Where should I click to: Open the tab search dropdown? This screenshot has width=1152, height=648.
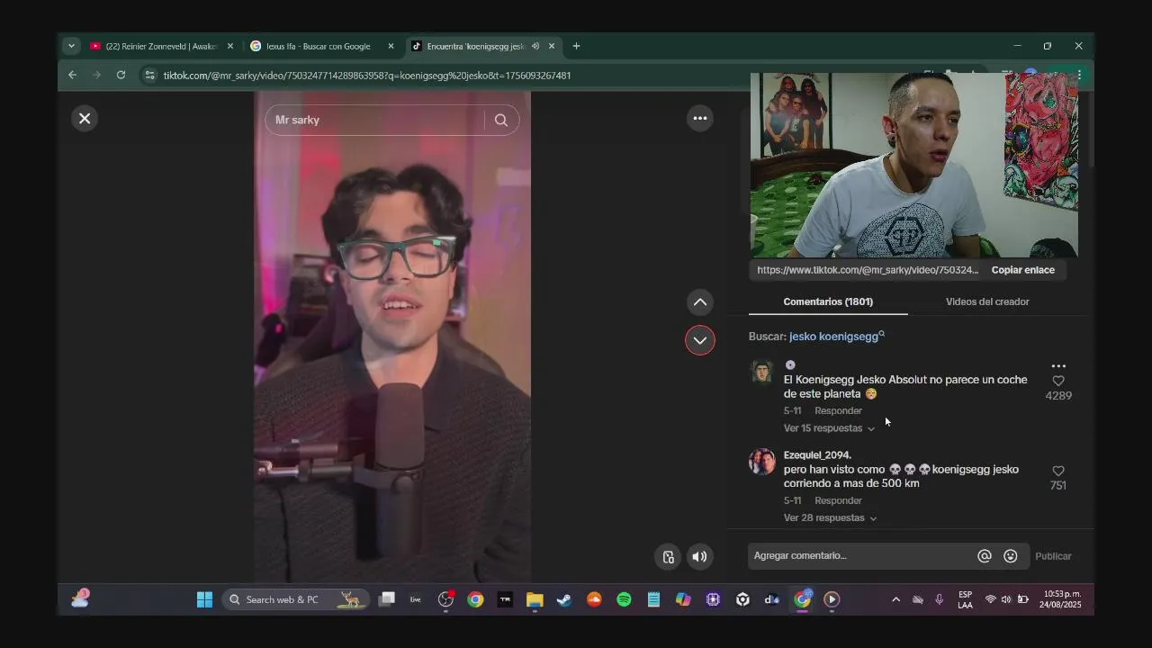click(71, 46)
